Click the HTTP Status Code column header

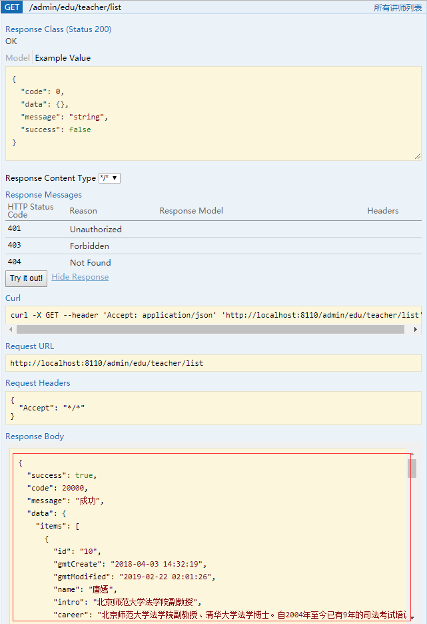coord(31,210)
